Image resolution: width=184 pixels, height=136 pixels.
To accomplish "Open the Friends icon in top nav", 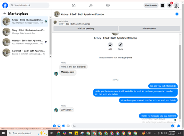I will tap(91, 6).
